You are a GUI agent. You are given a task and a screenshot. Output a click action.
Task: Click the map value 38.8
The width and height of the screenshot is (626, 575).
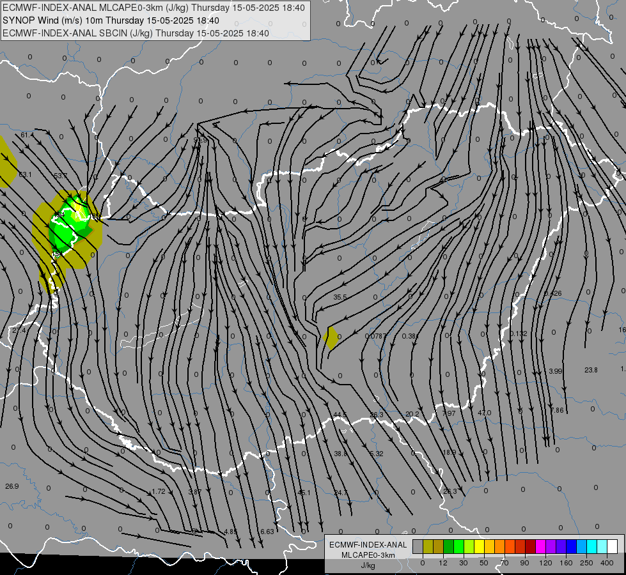[341, 454]
